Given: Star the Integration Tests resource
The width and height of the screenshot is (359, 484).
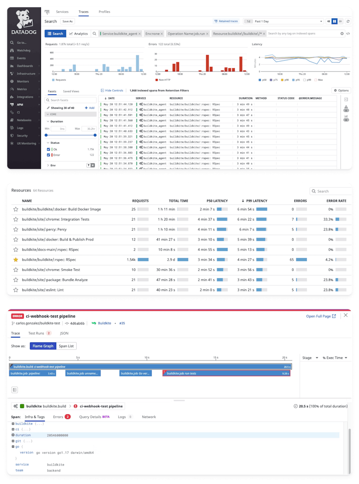Looking at the screenshot, I should pos(16,219).
